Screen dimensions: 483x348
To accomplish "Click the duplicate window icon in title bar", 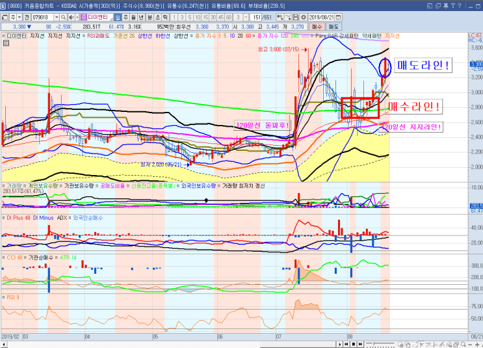I will 437,6.
